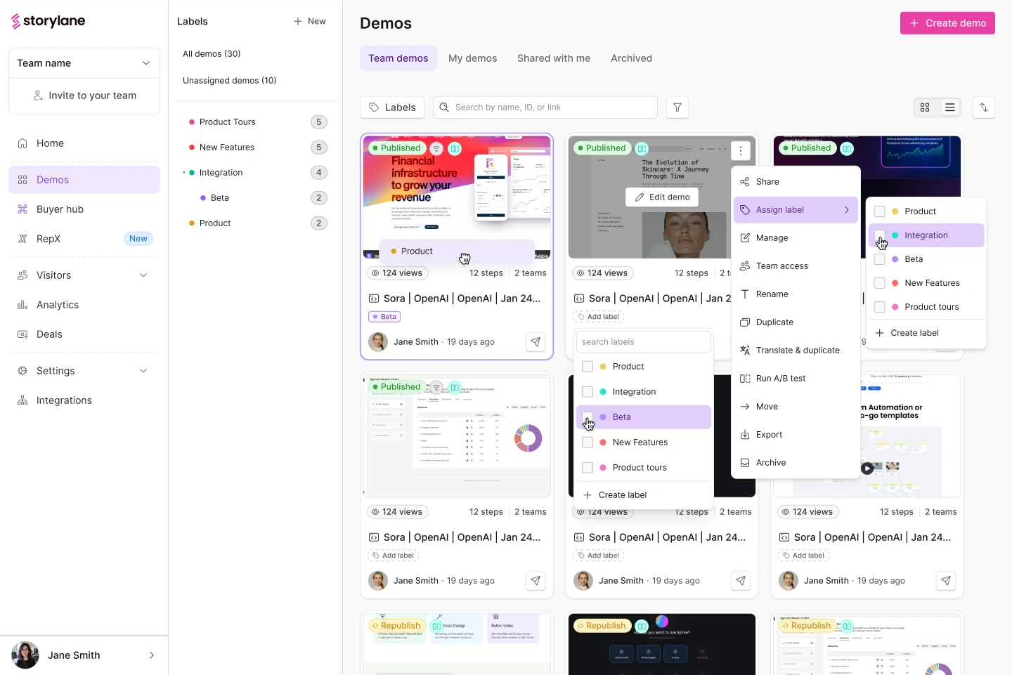This screenshot has height=675, width=1012.
Task: Switch to list view layout
Action: [950, 107]
